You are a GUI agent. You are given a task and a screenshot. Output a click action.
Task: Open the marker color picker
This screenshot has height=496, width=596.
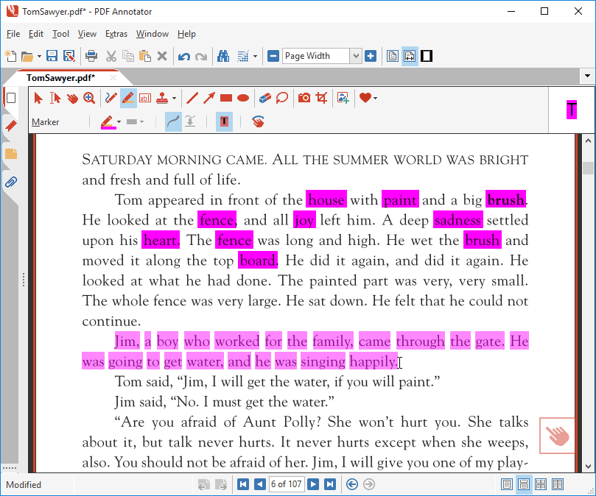(108, 122)
